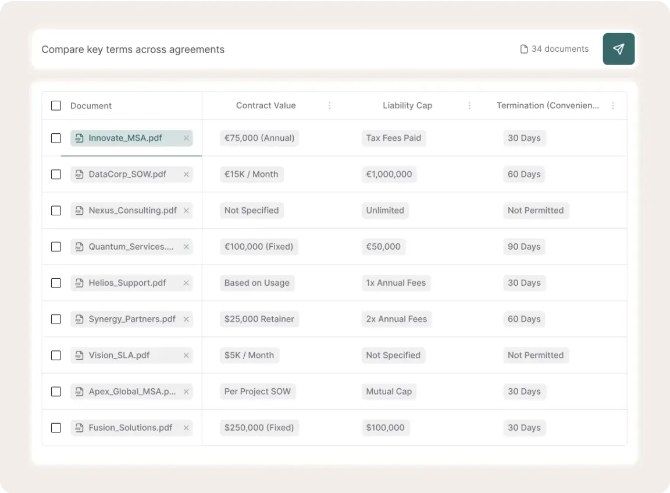Screen dimensions: 670x493
Task: Click the PDF icon on Synergy_Partners.pdf chip
Action: [x=79, y=319]
